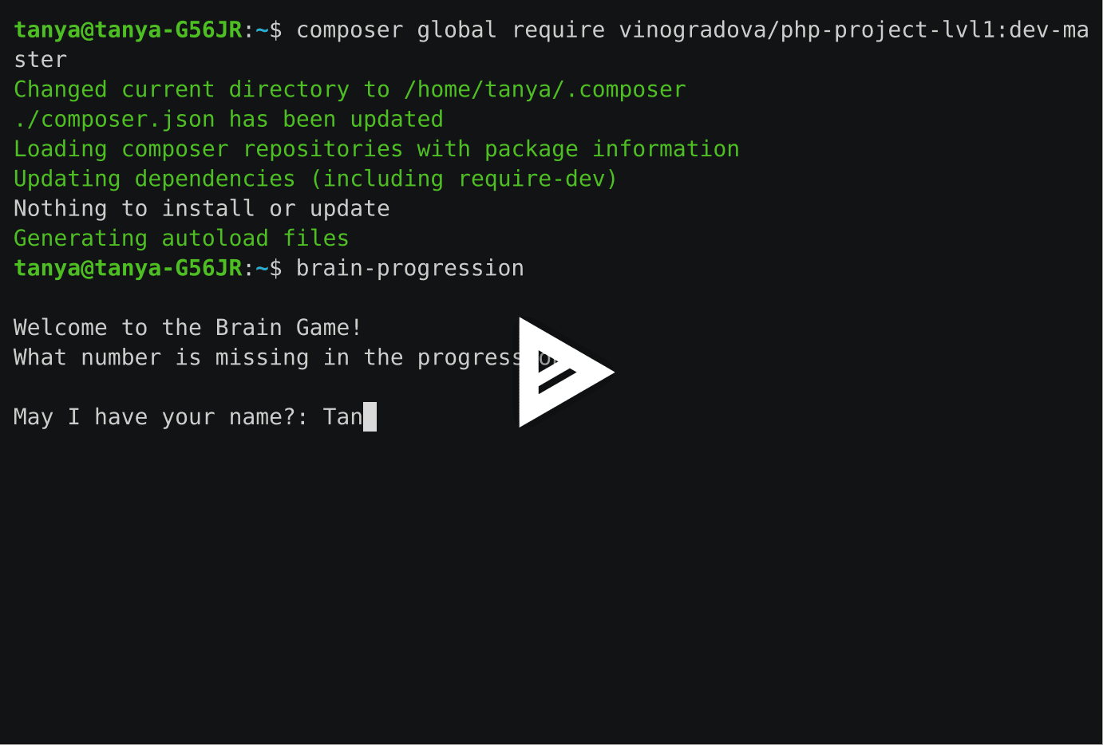The width and height of the screenshot is (1103, 745).
Task: Click the 'Loading composer repositories' message
Action: click(375, 148)
